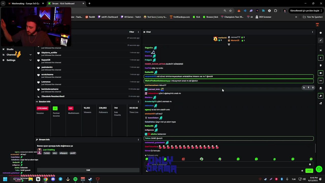Click the Edit stream info button
The height and width of the screenshot is (183, 325).
pyautogui.click(x=88, y=170)
